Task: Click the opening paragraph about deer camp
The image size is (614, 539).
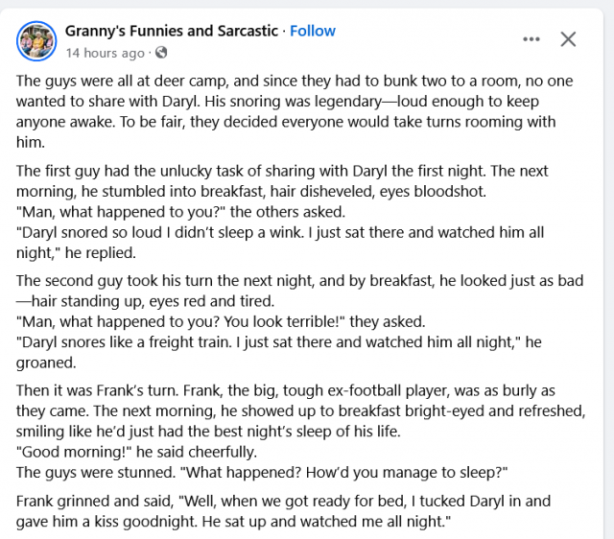Action: (x=295, y=111)
